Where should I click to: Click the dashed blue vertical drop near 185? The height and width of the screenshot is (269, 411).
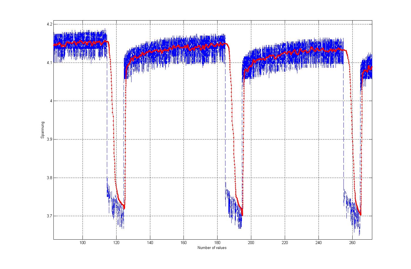point(225,117)
